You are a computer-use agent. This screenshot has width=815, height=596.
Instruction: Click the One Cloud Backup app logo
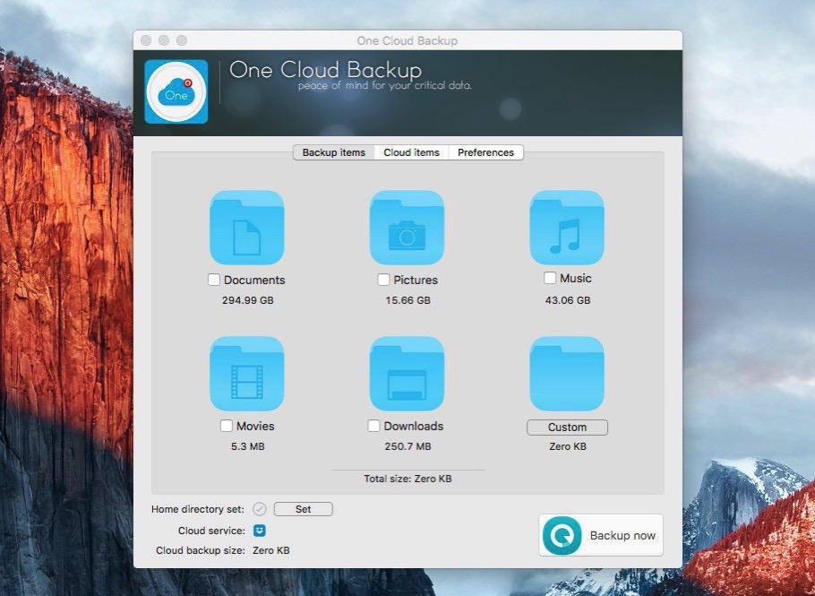176,91
